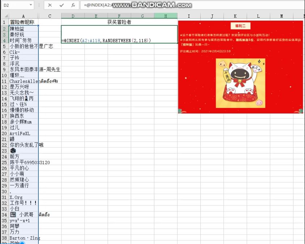Select row 20 header
305x244 pixels.
tap(4, 133)
